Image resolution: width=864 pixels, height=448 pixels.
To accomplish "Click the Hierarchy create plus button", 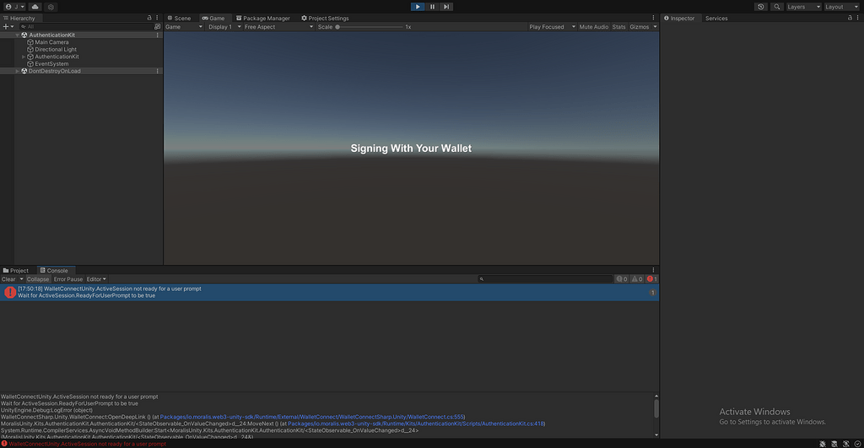I will click(x=8, y=26).
